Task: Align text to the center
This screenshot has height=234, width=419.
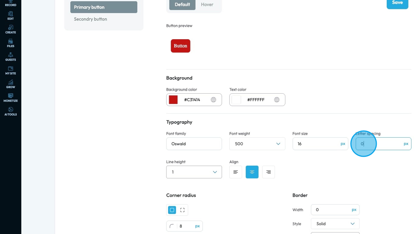Action: point(252,172)
